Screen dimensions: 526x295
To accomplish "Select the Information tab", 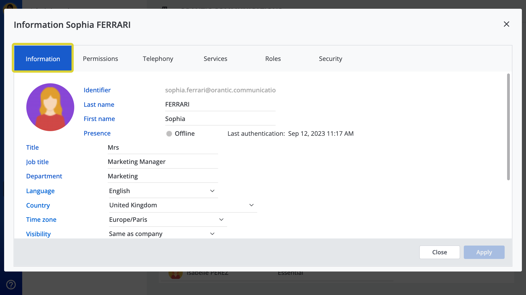I will click(43, 59).
